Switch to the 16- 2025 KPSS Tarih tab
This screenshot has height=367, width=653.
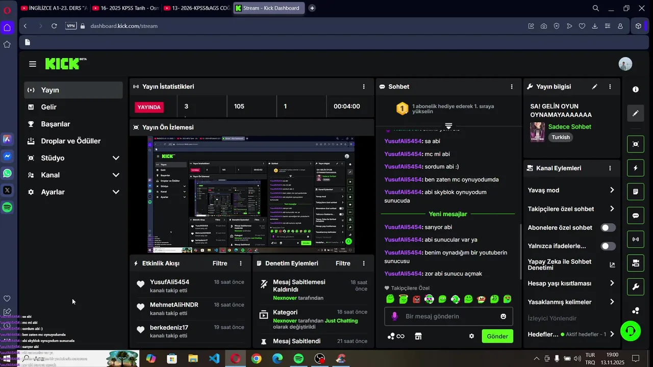[126, 8]
